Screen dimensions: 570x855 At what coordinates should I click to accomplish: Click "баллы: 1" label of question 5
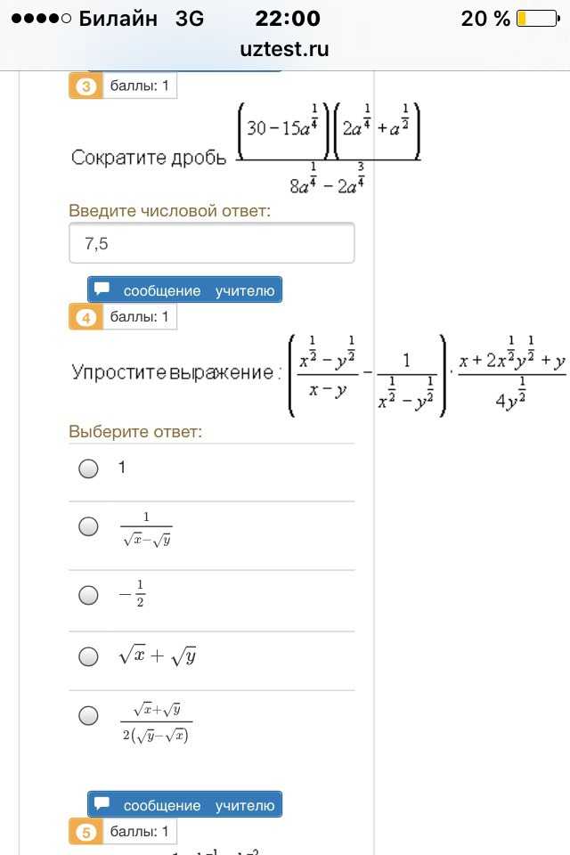140,833
